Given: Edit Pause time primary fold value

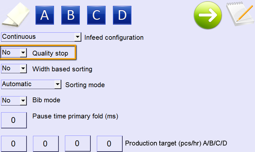Looking at the screenshot, I should pos(13,120).
